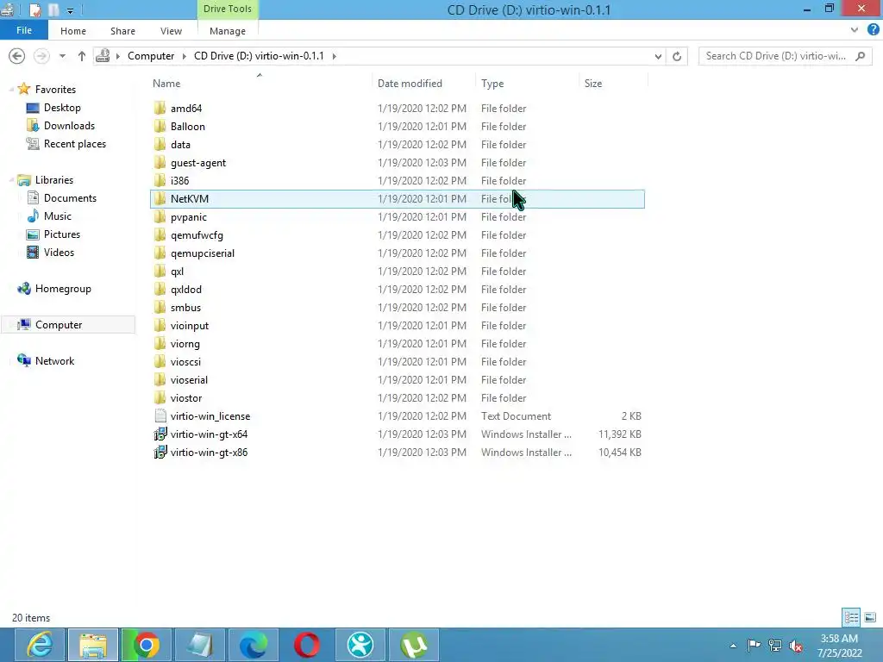
Task: Refresh the current folder view
Action: pyautogui.click(x=677, y=56)
